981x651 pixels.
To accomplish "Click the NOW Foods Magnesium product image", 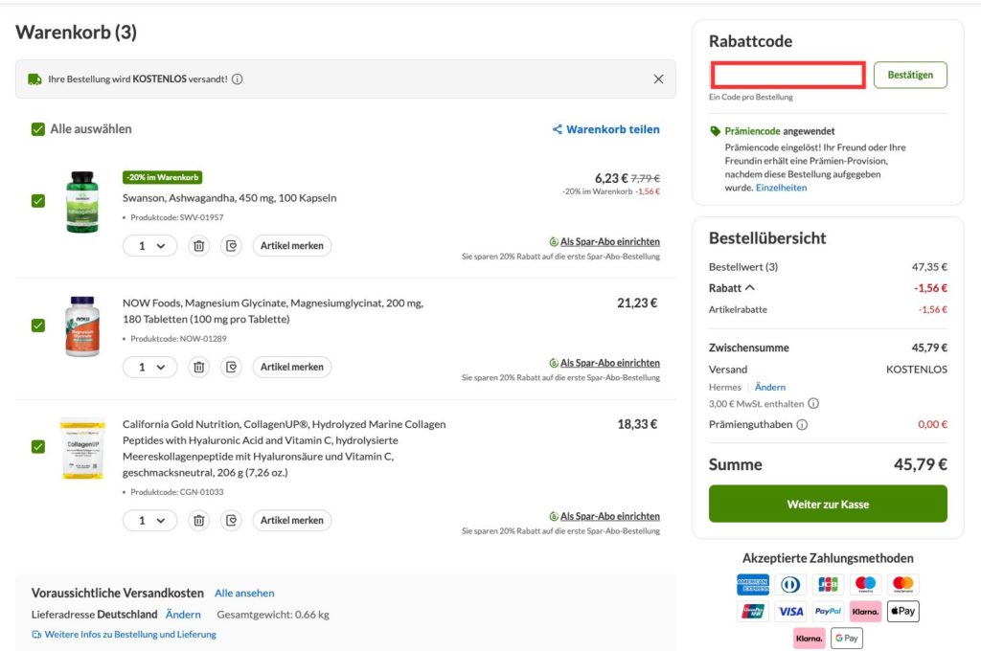I will 82,326.
